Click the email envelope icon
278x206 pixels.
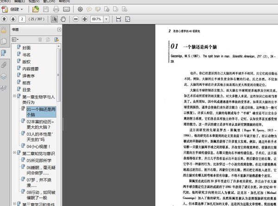coord(66,9)
